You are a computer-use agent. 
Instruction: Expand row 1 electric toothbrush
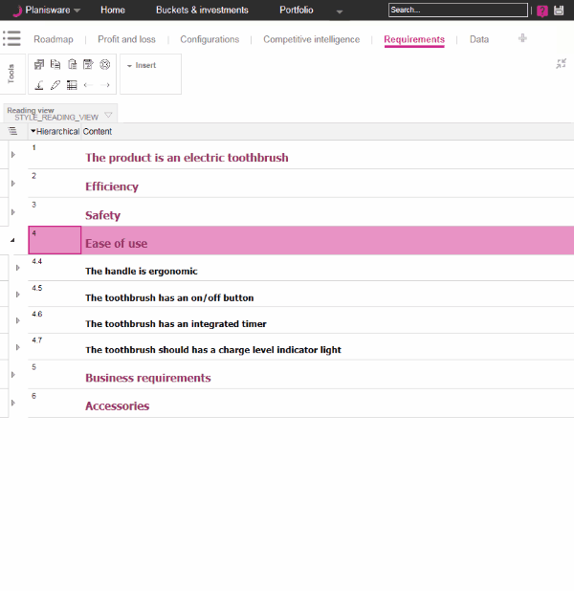13,155
